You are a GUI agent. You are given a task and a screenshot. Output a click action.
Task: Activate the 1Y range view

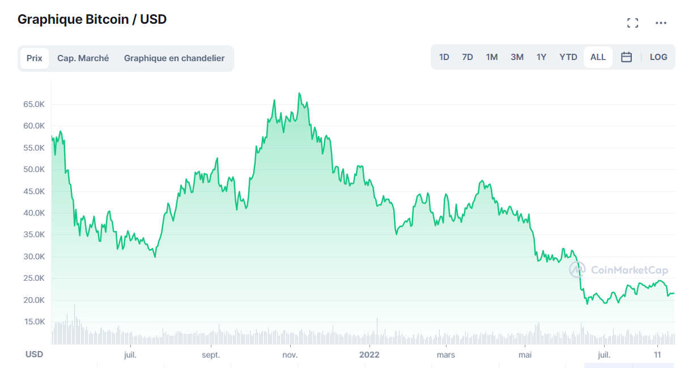(541, 57)
